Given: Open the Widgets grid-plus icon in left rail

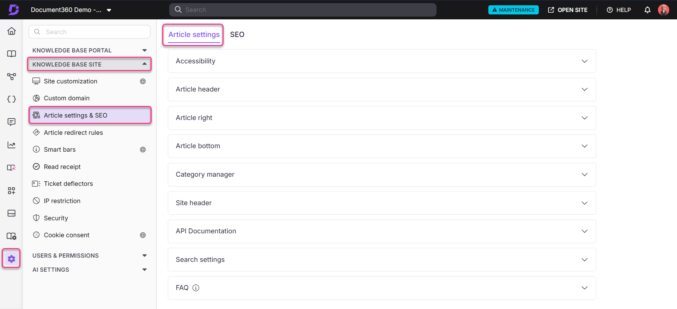Looking at the screenshot, I should [11, 190].
